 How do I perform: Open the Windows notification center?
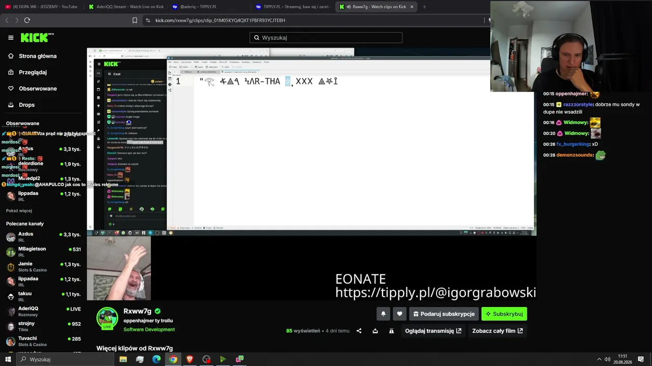[x=641, y=359]
